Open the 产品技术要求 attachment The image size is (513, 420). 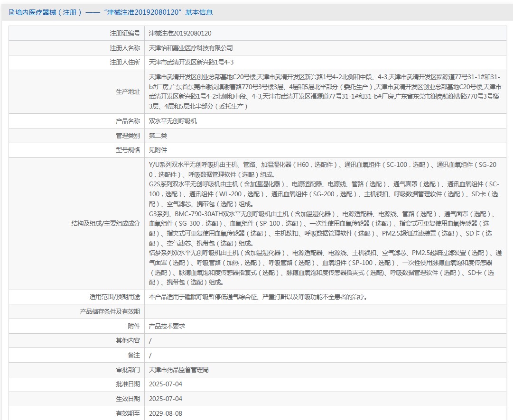pos(167,326)
